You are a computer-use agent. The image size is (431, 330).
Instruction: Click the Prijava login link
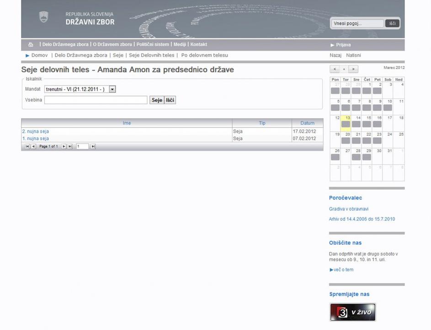[x=343, y=45]
